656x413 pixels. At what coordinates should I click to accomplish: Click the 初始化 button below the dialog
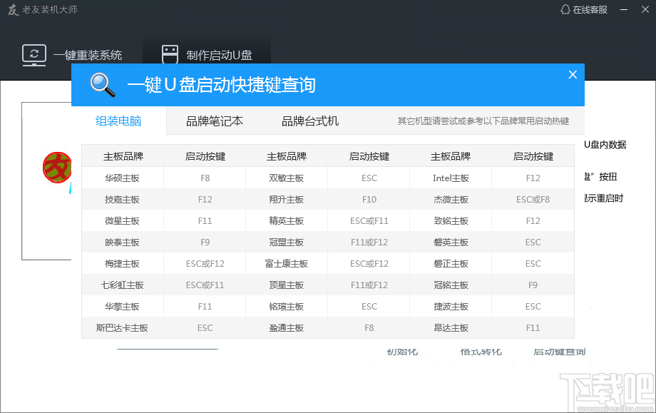[402, 352]
